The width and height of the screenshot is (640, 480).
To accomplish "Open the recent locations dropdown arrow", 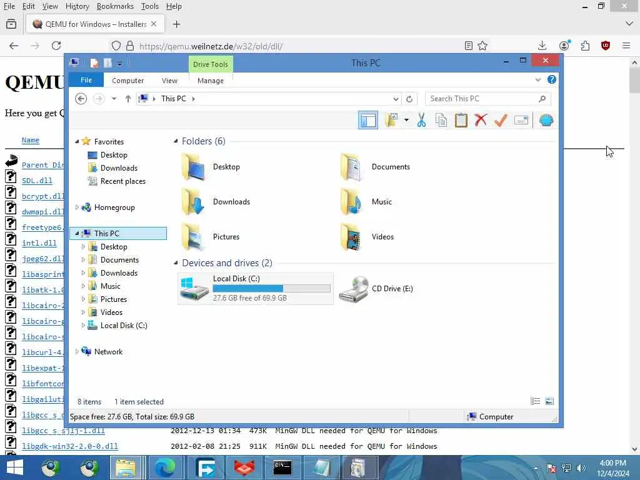I will coord(114,99).
